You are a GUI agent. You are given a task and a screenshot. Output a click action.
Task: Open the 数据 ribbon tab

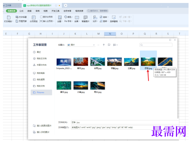(x=29, y=11)
